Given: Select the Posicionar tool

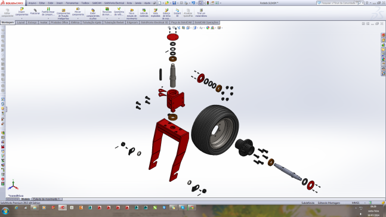Looking at the screenshot, I should coord(35,11).
